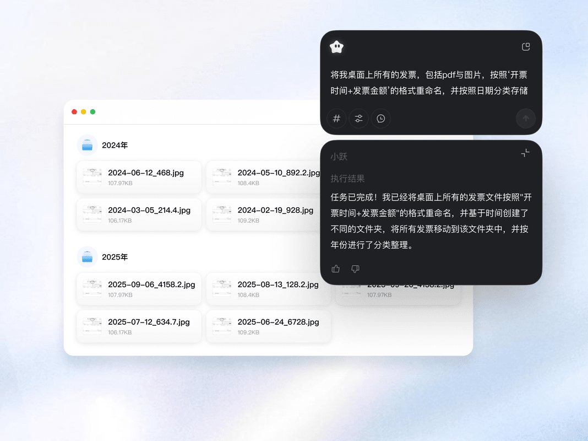Open the pop-out window icon in prompt panel
588x441 pixels.
[526, 46]
